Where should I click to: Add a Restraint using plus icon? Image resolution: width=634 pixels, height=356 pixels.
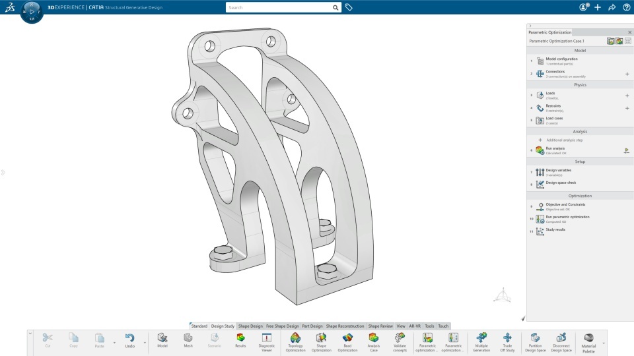[x=627, y=108]
